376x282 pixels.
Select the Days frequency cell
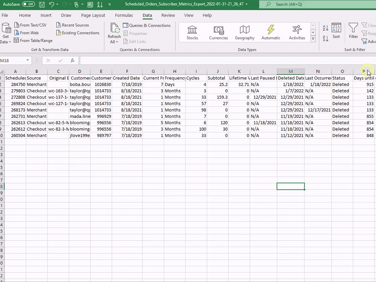point(175,85)
